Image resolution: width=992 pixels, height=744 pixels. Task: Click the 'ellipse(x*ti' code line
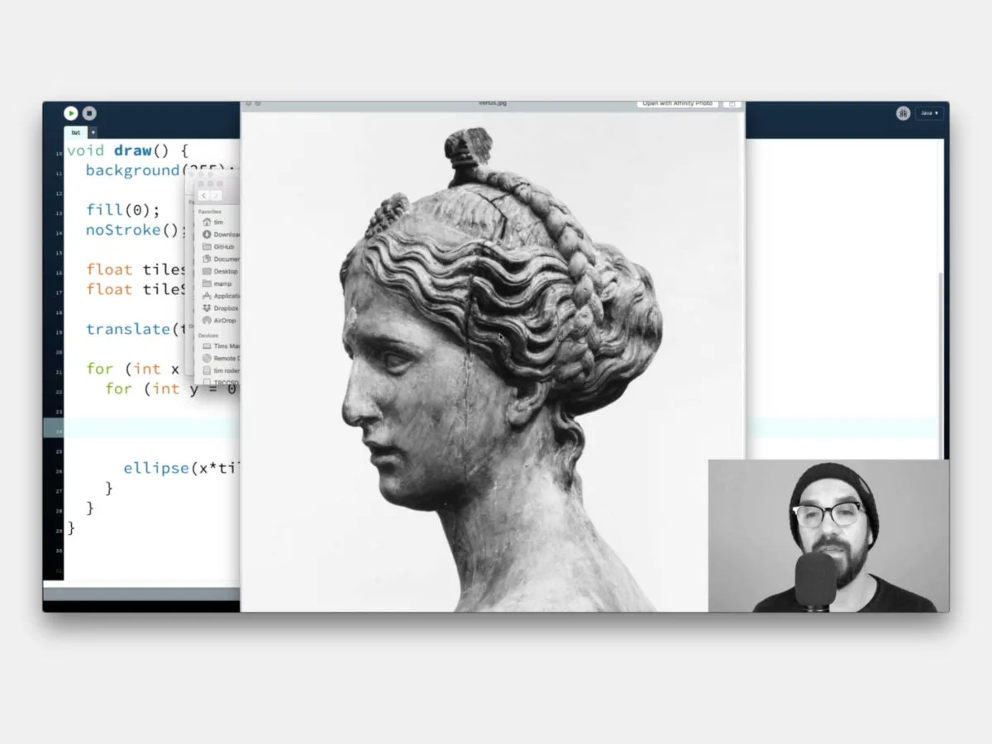tap(182, 468)
